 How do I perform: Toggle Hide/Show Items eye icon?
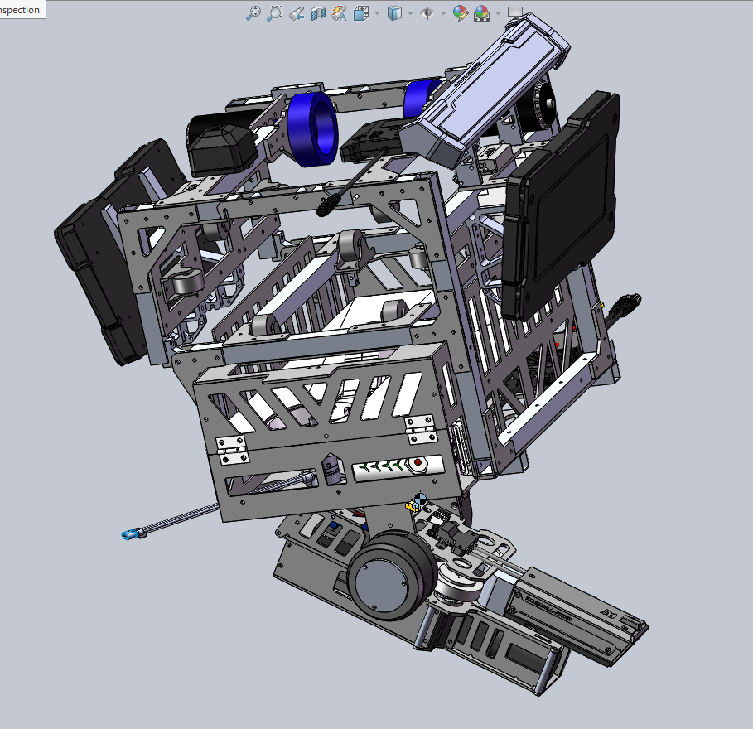pyautogui.click(x=427, y=13)
